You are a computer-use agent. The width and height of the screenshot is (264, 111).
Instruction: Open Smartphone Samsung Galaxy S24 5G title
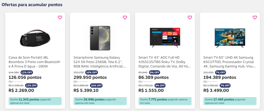pyautogui.click(x=100, y=62)
